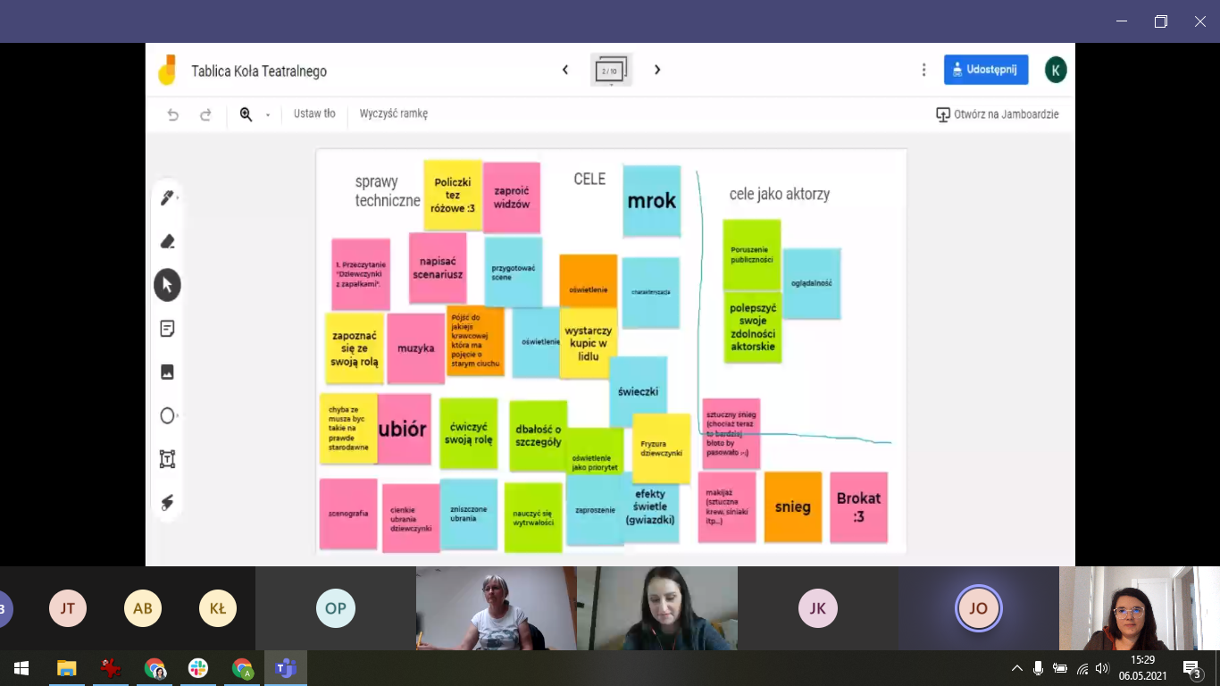Click the Undo arrow
The image size is (1220, 686).
(x=173, y=114)
